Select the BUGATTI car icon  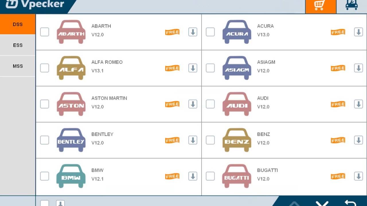click(x=237, y=176)
